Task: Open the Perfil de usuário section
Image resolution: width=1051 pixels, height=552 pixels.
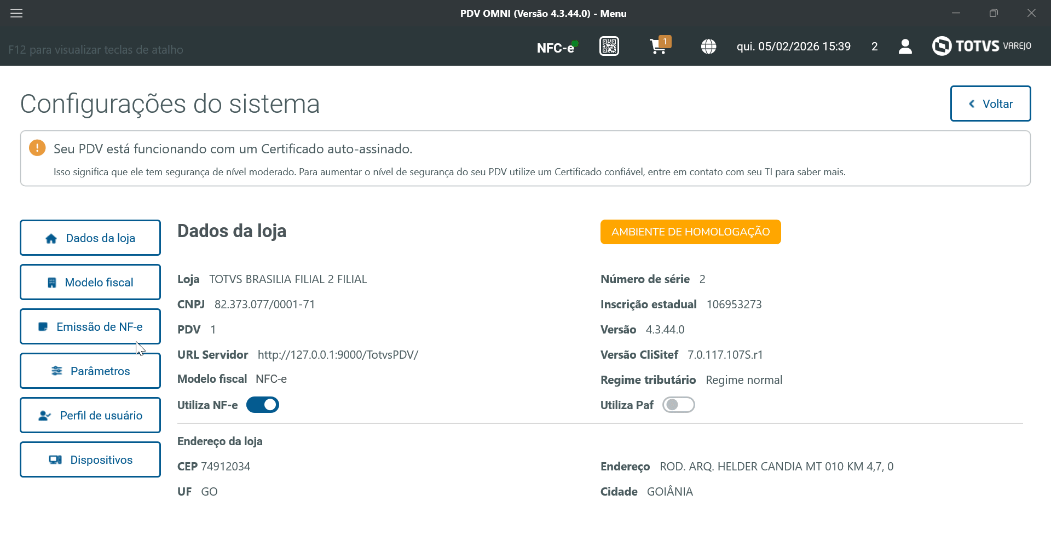Action: point(90,415)
